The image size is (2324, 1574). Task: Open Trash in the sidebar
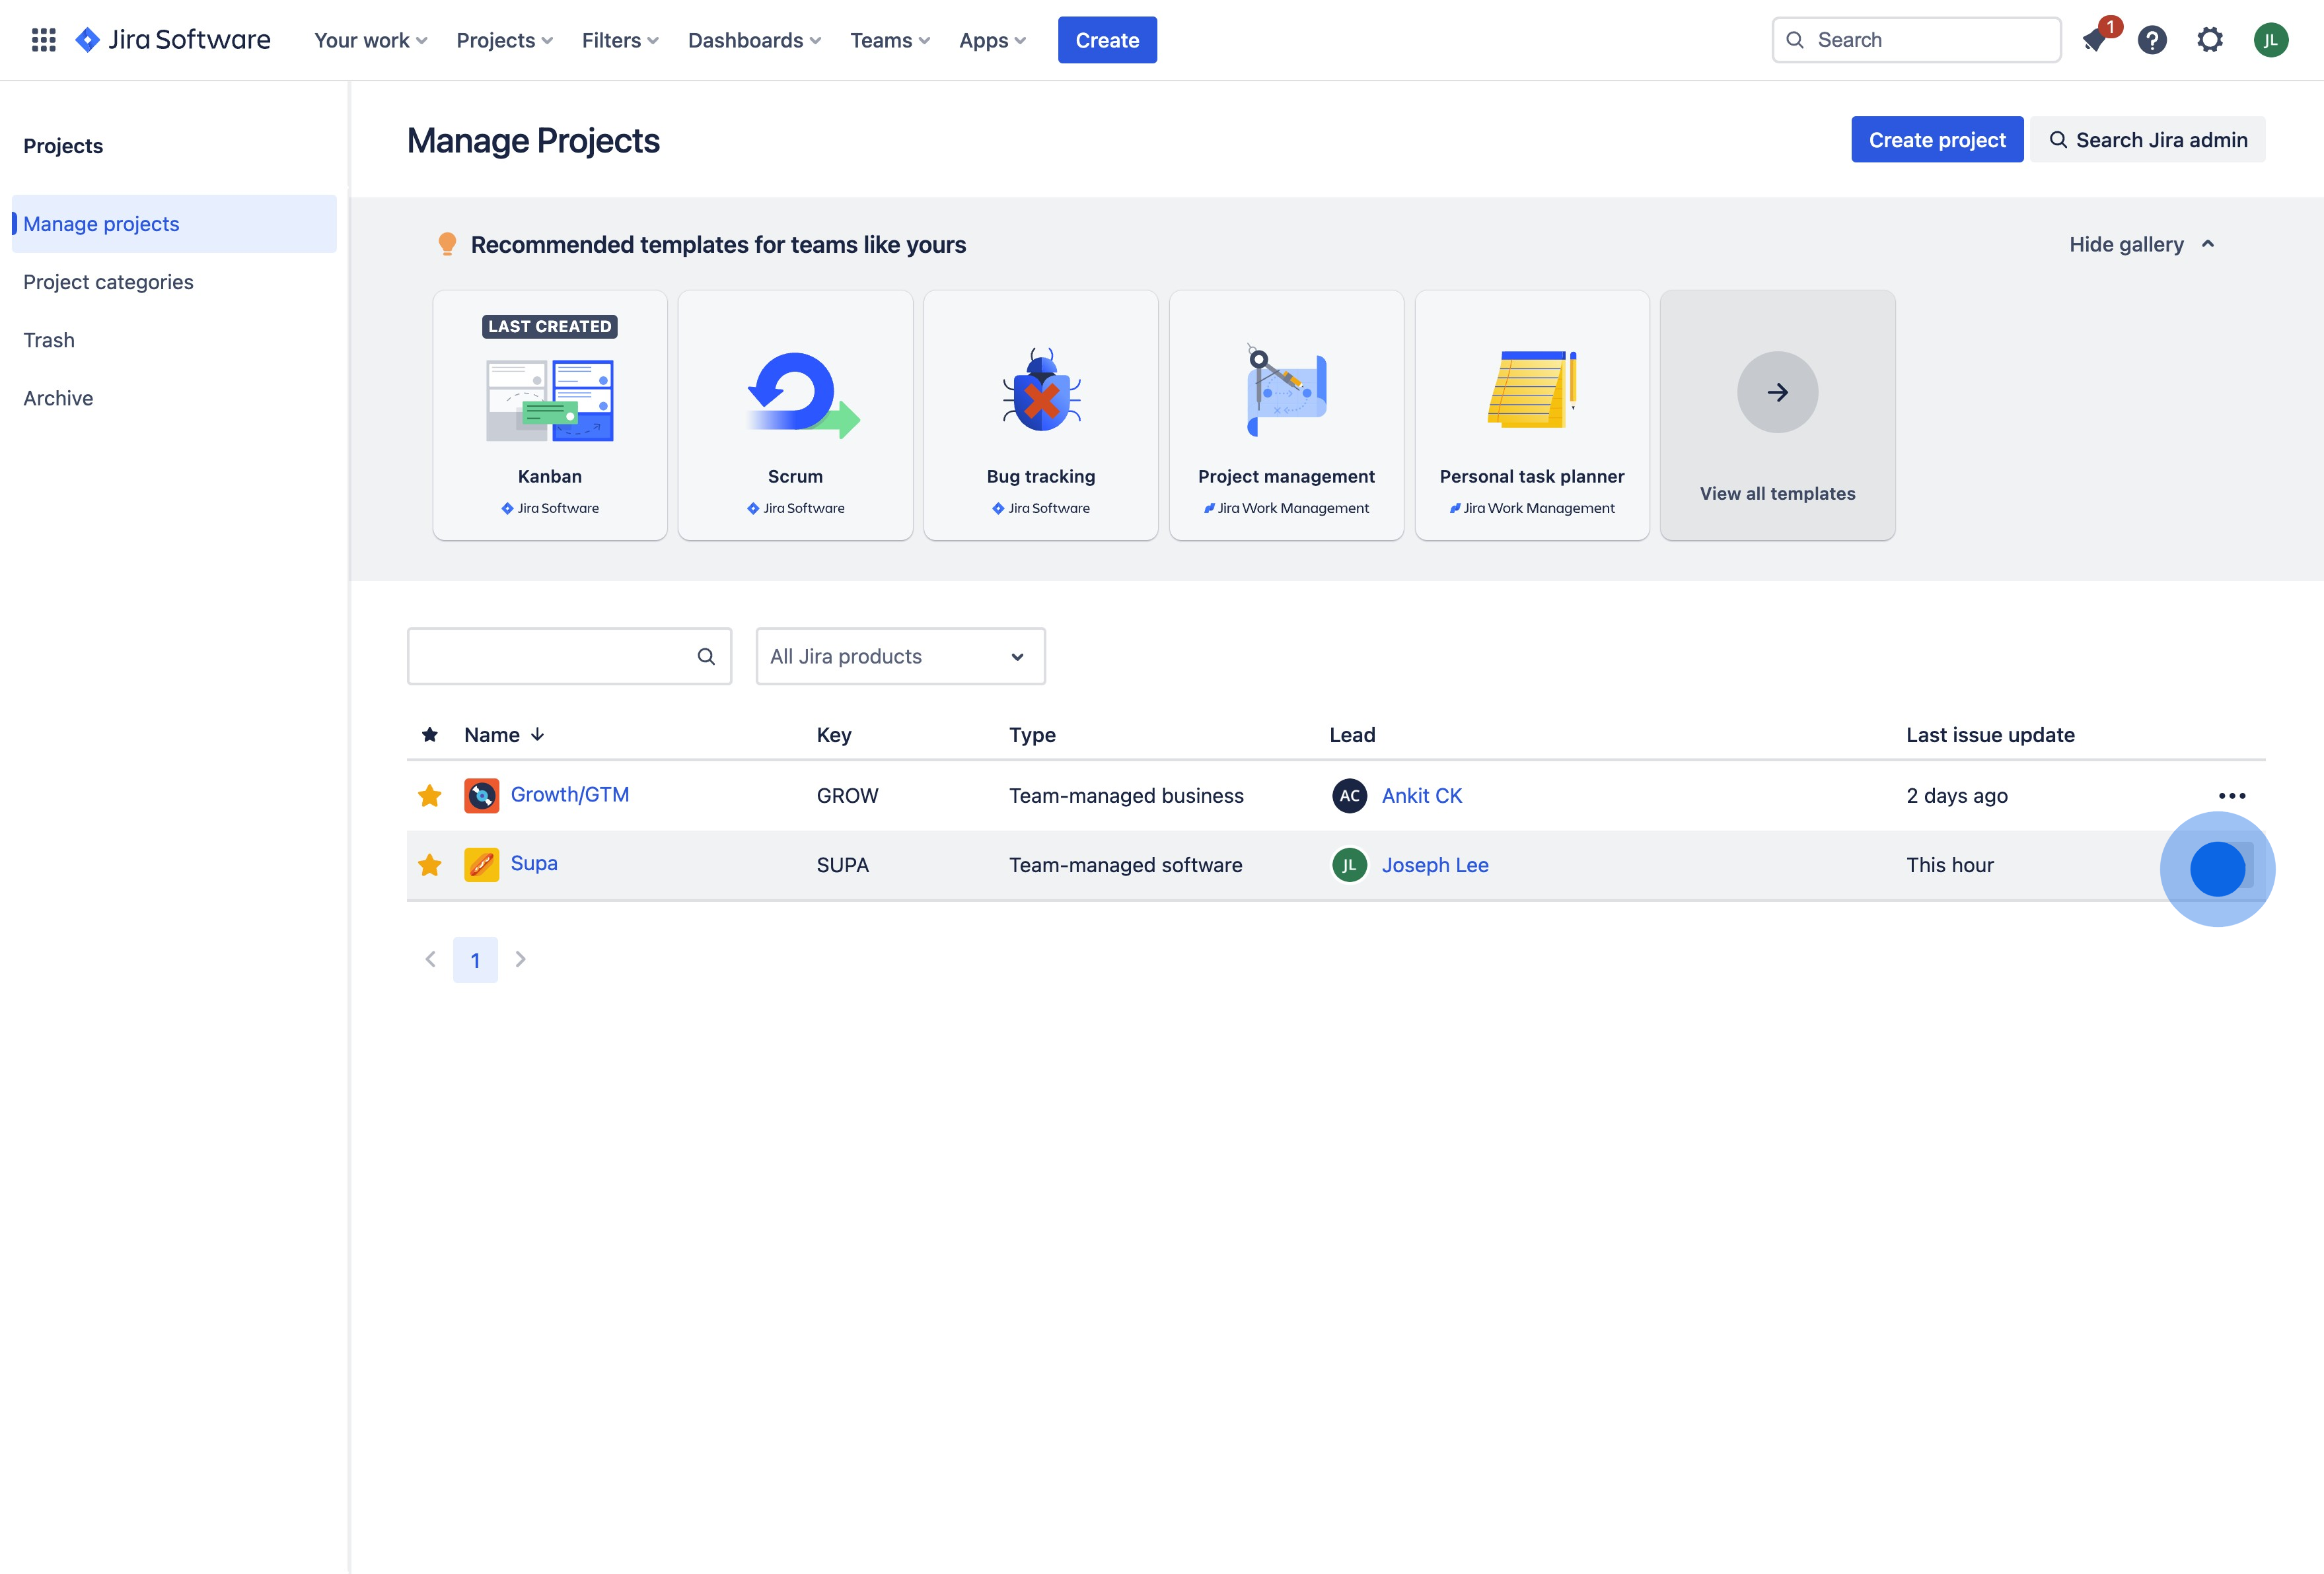pyautogui.click(x=49, y=340)
